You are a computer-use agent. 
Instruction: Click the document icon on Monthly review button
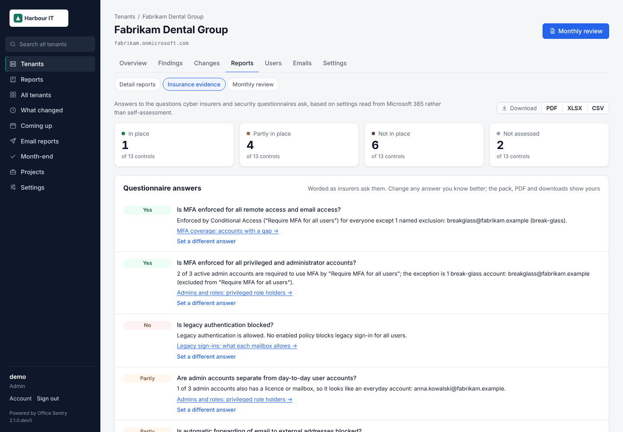click(x=552, y=31)
